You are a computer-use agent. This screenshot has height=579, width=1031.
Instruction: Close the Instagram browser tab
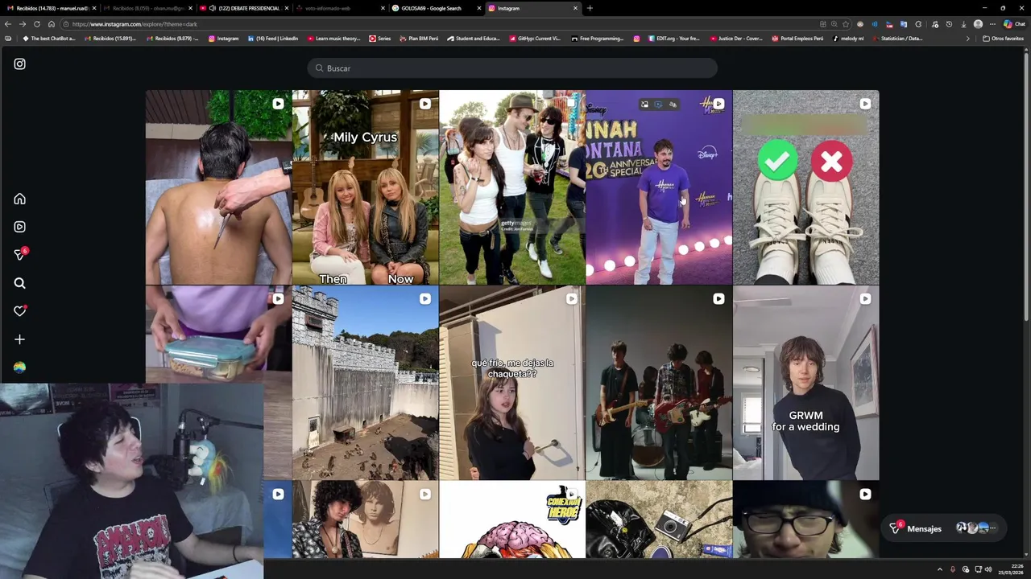[x=575, y=8]
